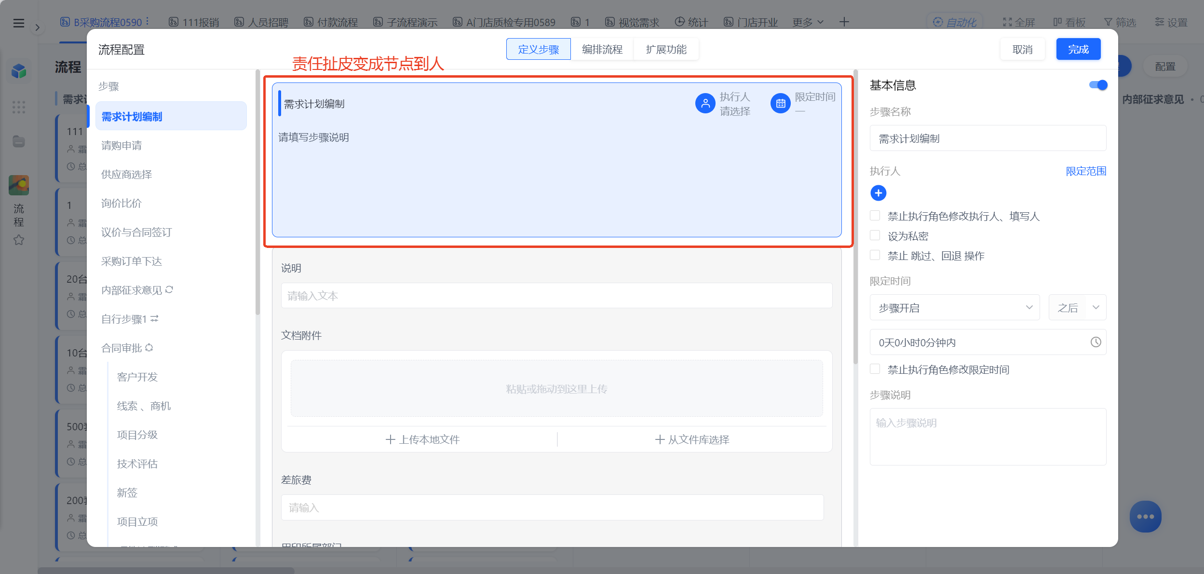Image resolution: width=1204 pixels, height=574 pixels.
Task: Open the 流程 workspace thumbnail
Action: click(19, 185)
